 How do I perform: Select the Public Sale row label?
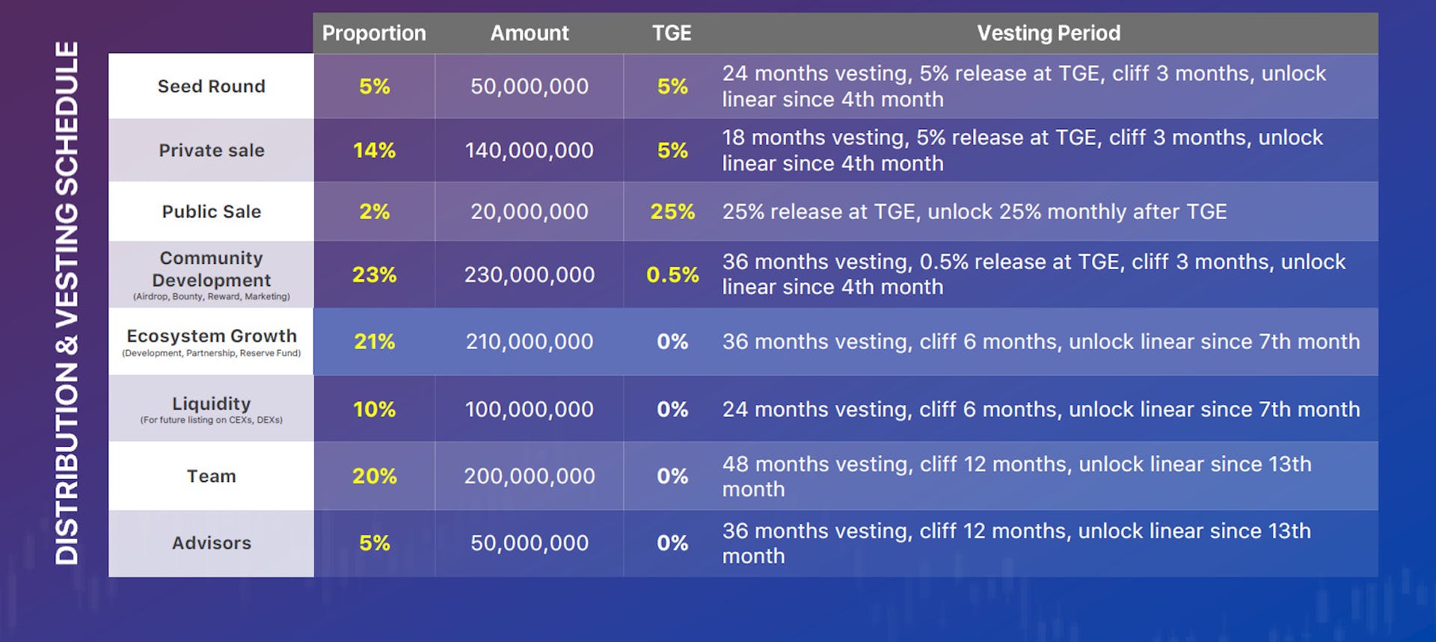click(x=211, y=212)
